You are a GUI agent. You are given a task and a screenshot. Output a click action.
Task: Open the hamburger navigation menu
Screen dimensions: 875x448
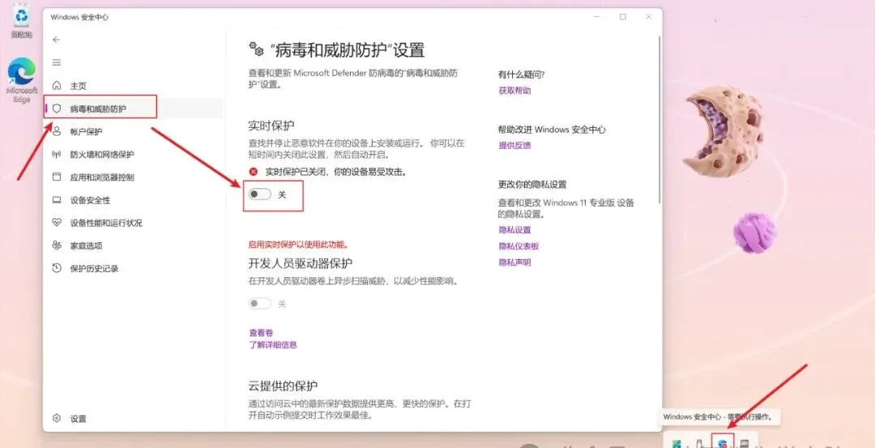click(57, 62)
